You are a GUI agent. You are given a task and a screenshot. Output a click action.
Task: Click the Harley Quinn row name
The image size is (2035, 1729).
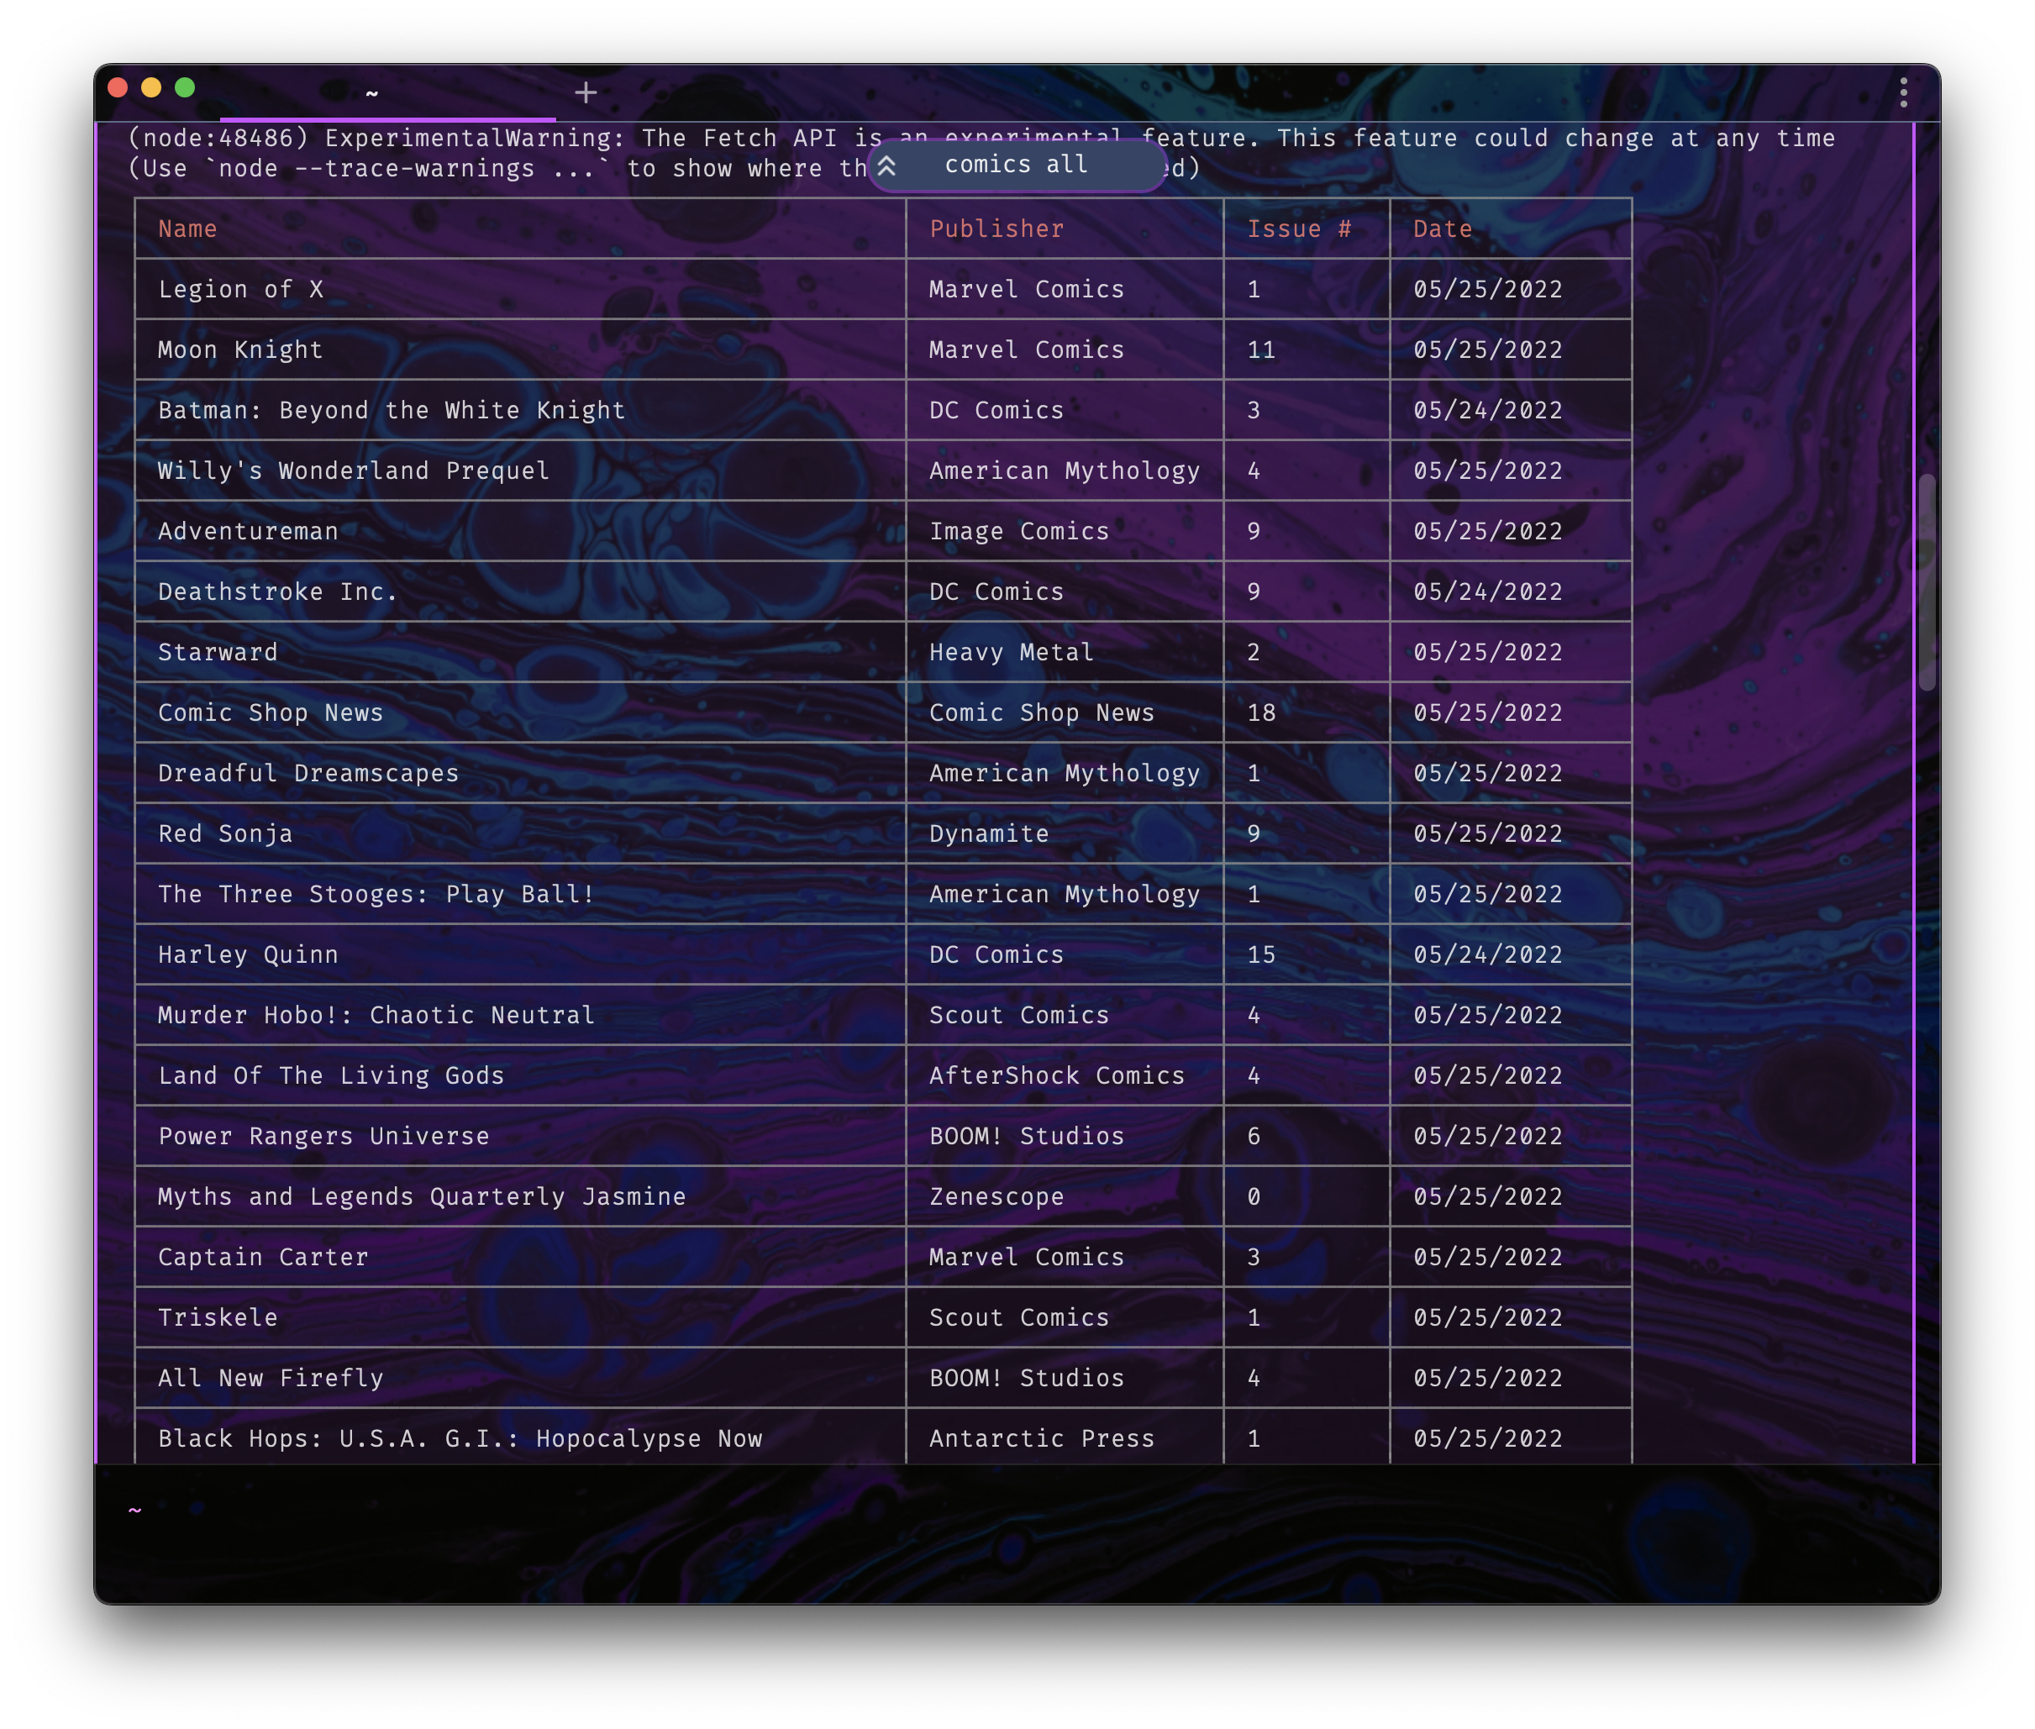coord(248,954)
